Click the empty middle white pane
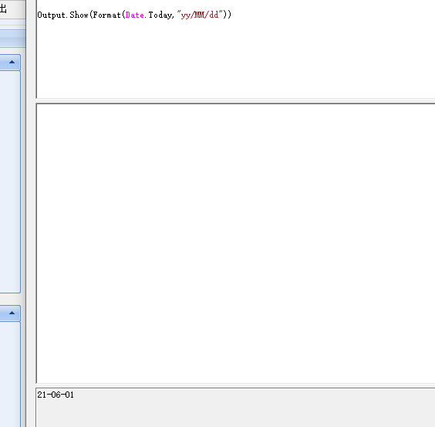Image resolution: width=435 pixels, height=427 pixels. pos(235,243)
